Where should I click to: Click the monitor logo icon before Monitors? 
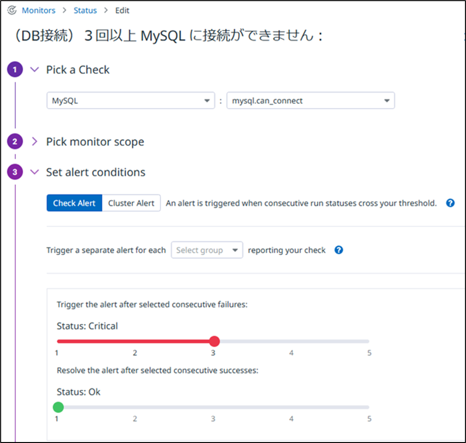pos(12,11)
